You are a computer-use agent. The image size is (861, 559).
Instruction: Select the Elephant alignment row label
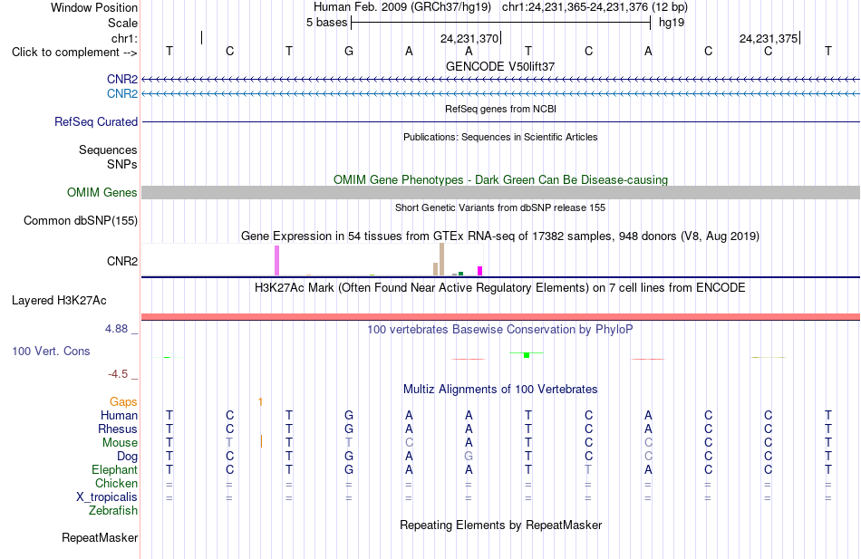114,470
